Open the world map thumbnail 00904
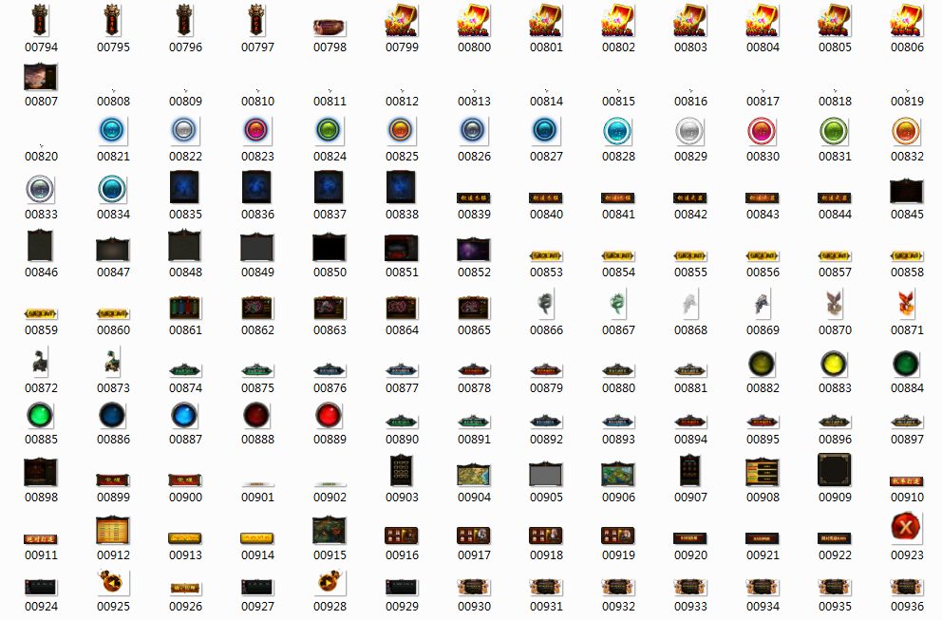Screen dimensions: 942x620 click(474, 474)
